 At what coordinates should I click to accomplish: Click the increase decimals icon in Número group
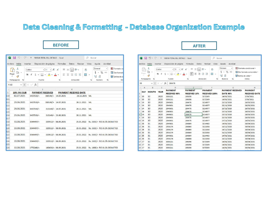coord(95,76)
